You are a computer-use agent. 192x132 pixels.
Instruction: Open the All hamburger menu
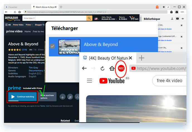[x=8, y=25]
